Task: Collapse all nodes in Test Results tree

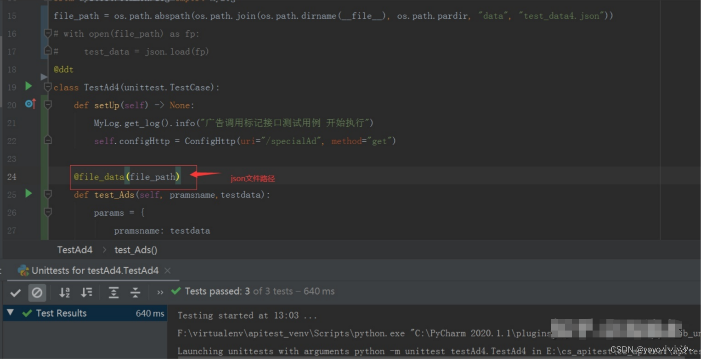Action: click(136, 292)
